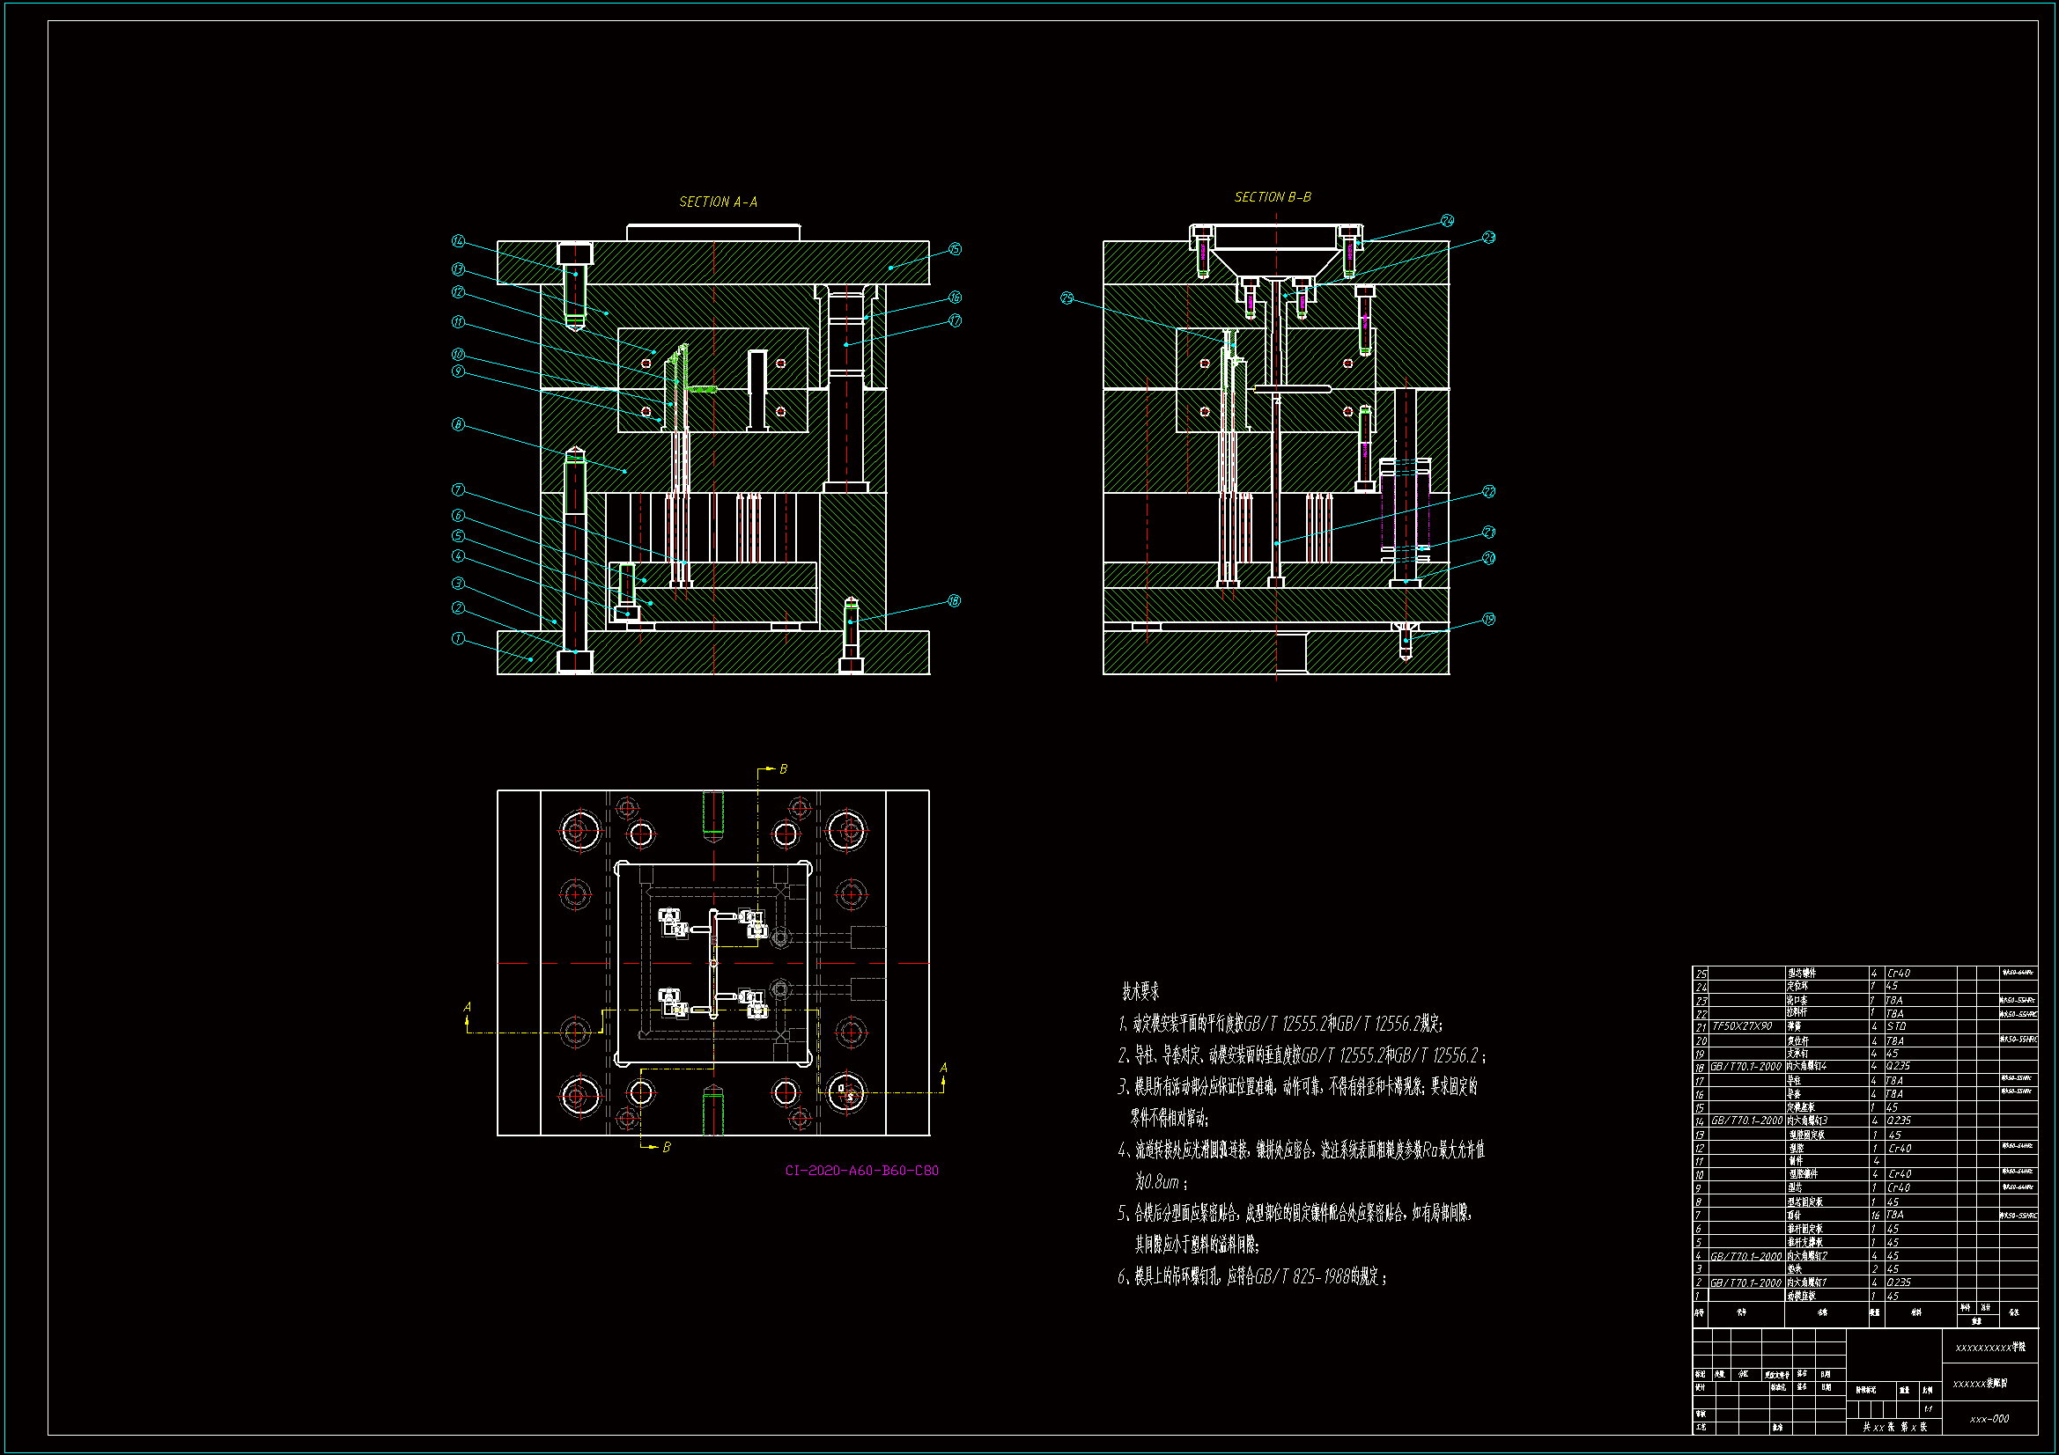Select the TF50X27X90 cell in parts list
This screenshot has height=1455, width=2059.
[x=1742, y=1026]
